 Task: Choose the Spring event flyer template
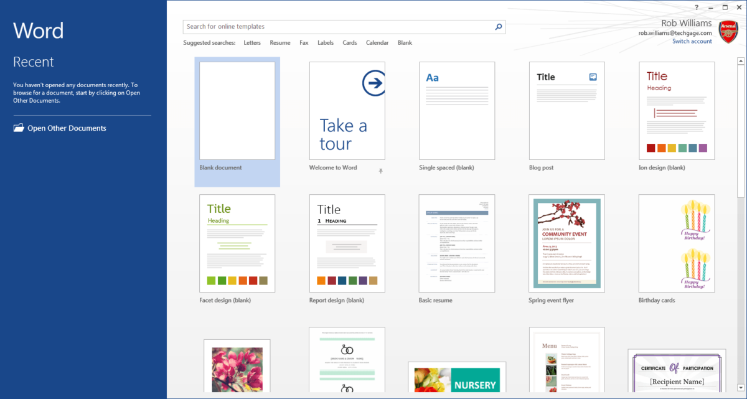point(567,243)
